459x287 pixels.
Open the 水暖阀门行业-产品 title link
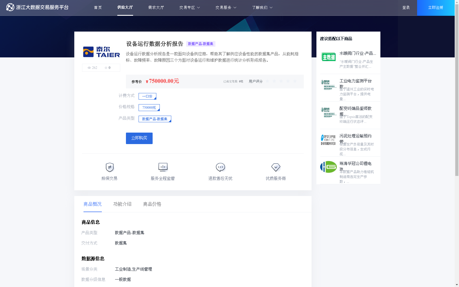(358, 53)
